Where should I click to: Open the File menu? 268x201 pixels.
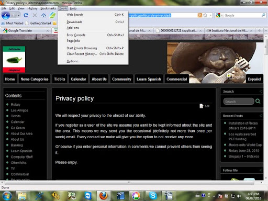[x=4, y=8]
